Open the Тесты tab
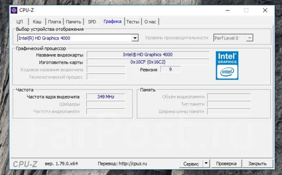 133,22
